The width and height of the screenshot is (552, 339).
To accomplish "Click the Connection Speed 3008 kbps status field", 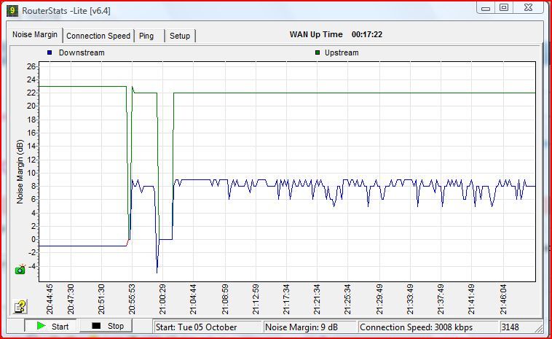I will pos(427,327).
